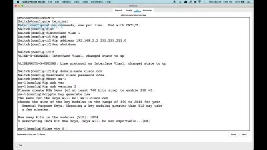Viewport: 267px width, 150px height.
Task: Click the 'host sw-1' command line
Action: [x=42, y=79]
